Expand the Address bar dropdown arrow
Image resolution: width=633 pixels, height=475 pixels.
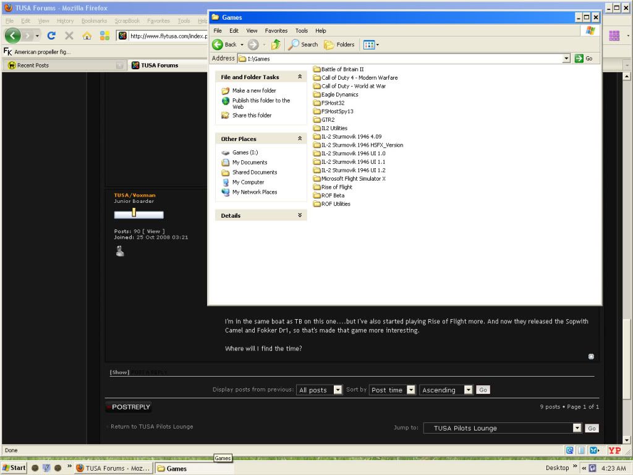[x=566, y=59]
